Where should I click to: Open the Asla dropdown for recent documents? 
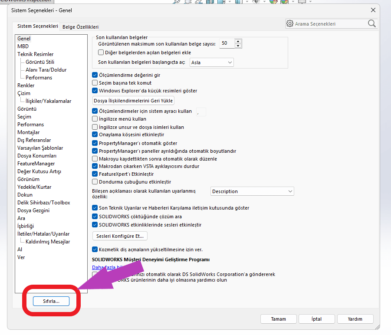(211, 62)
